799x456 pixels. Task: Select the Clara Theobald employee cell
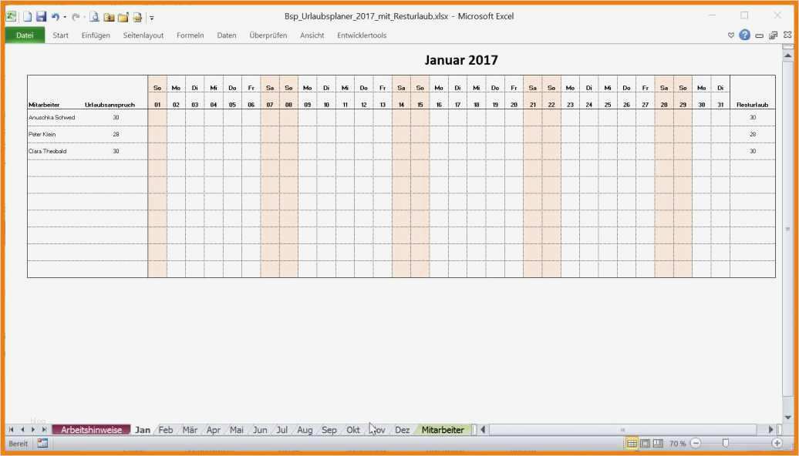(x=47, y=151)
